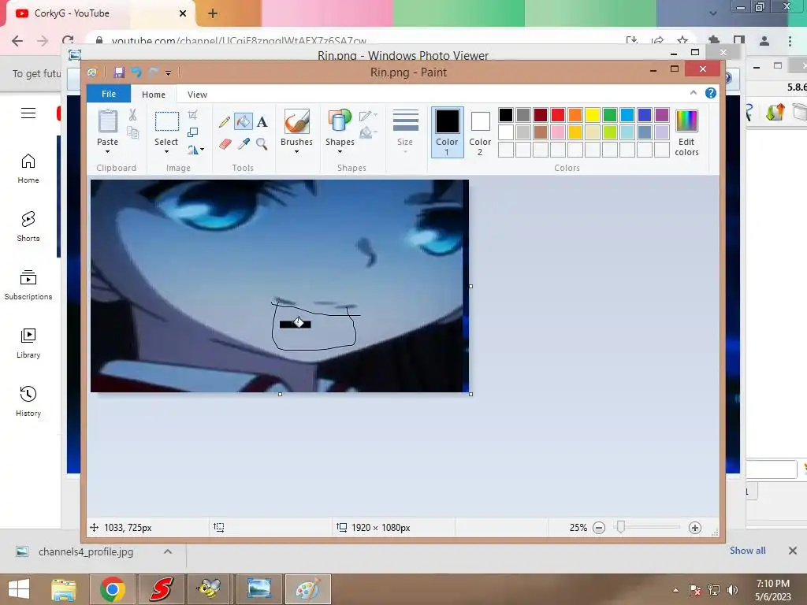Select the Fill with color bucket tool

coord(243,122)
